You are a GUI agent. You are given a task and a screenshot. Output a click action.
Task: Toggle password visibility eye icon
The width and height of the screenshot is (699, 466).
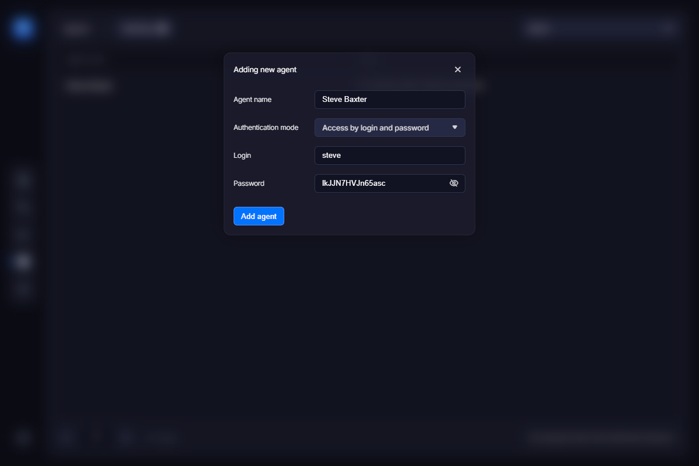(454, 183)
